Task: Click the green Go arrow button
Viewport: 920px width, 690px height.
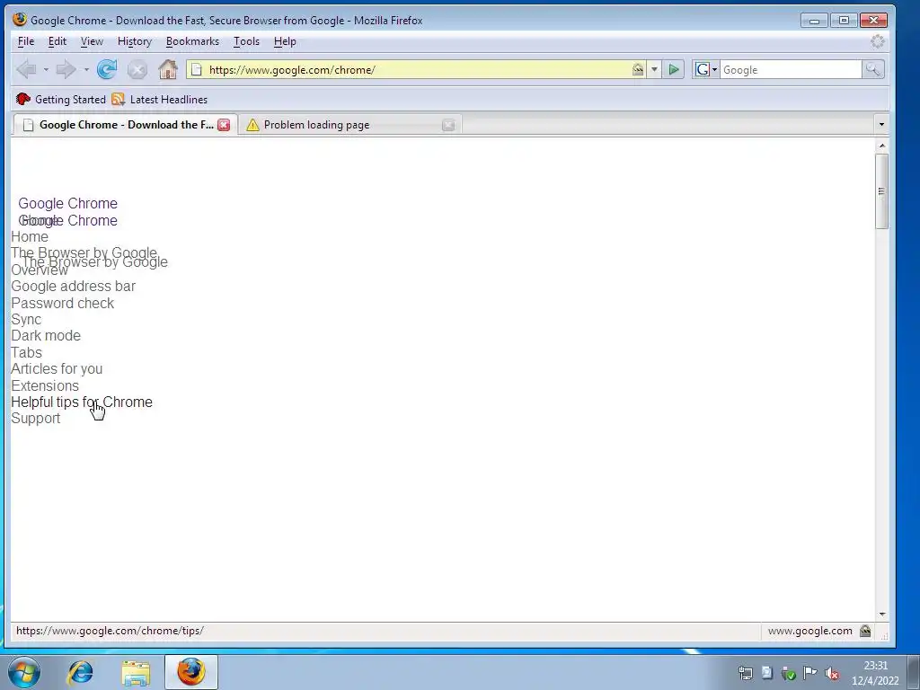Action: (x=674, y=70)
